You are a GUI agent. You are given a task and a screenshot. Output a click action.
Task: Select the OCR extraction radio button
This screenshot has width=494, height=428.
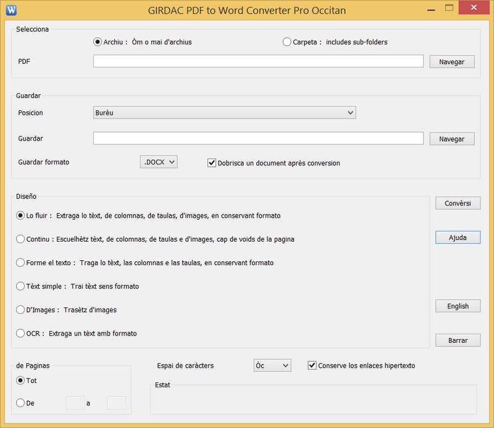[21, 334]
